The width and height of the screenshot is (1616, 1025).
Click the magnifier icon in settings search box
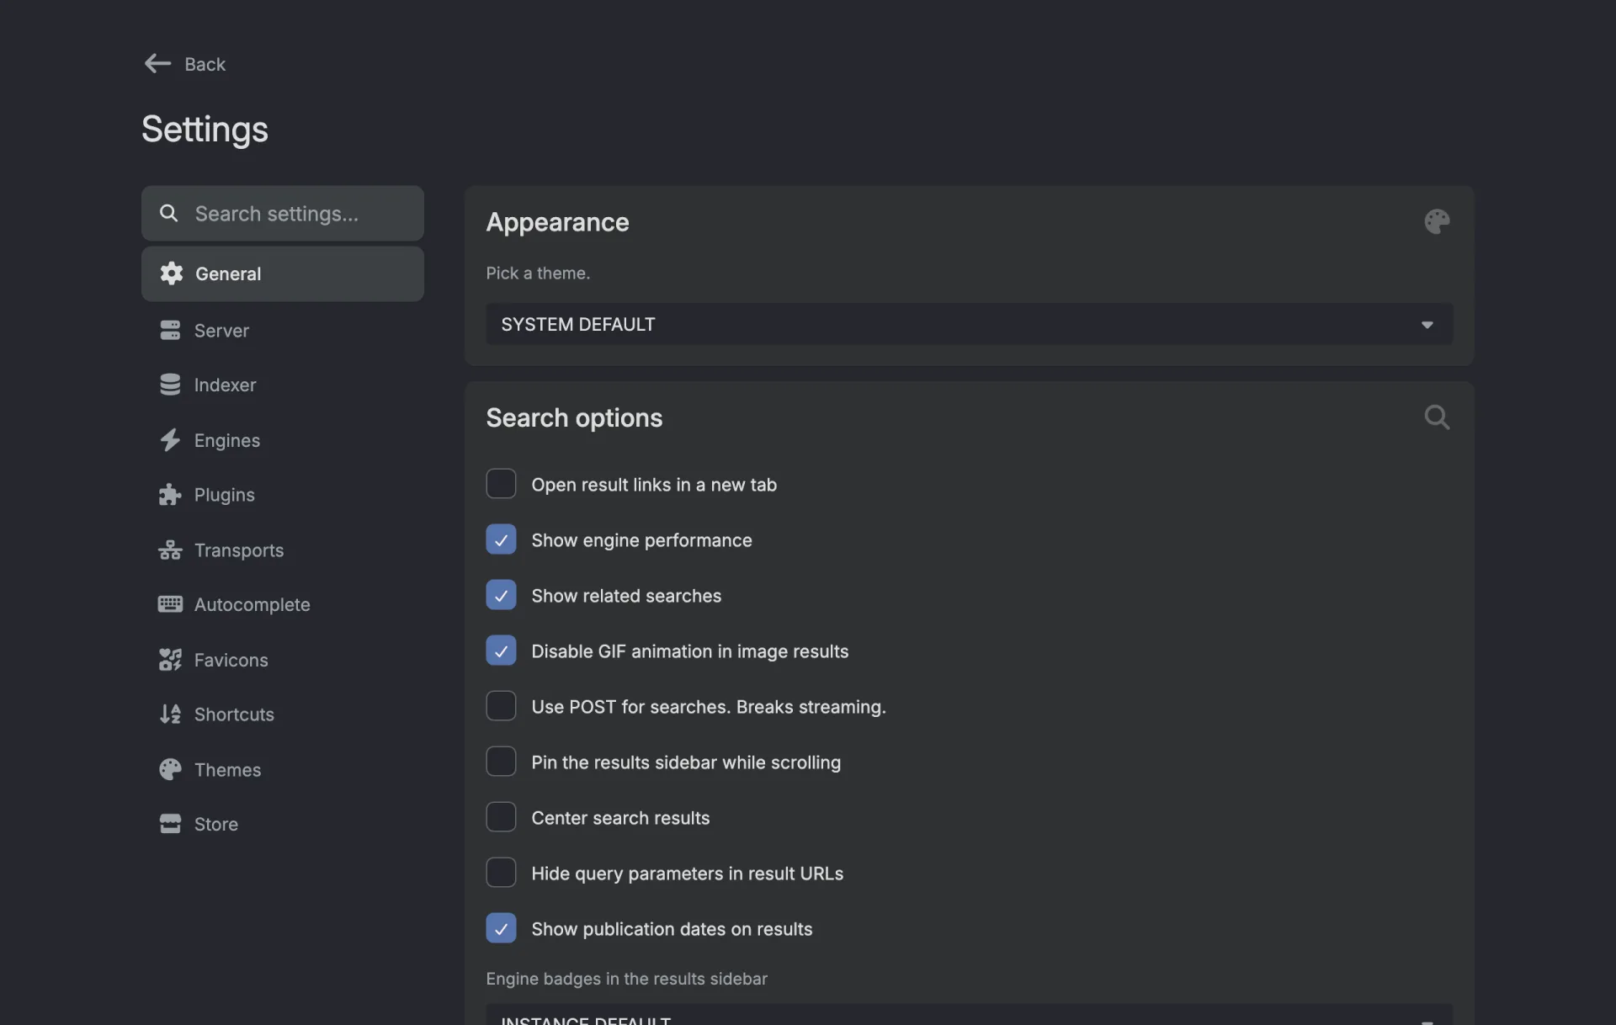[x=168, y=213]
